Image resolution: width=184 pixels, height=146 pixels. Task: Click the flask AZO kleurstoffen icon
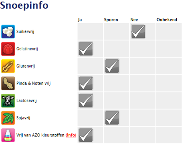pyautogui.click(x=8, y=135)
